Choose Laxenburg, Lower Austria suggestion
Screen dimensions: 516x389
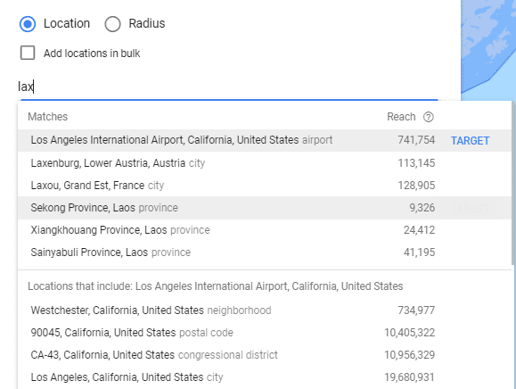coord(228,163)
